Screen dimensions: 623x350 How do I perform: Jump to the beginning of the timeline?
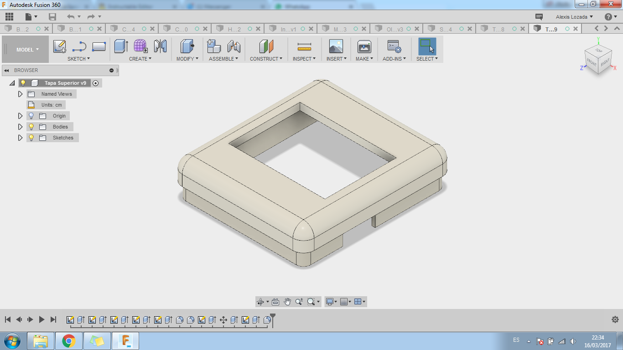click(x=8, y=320)
